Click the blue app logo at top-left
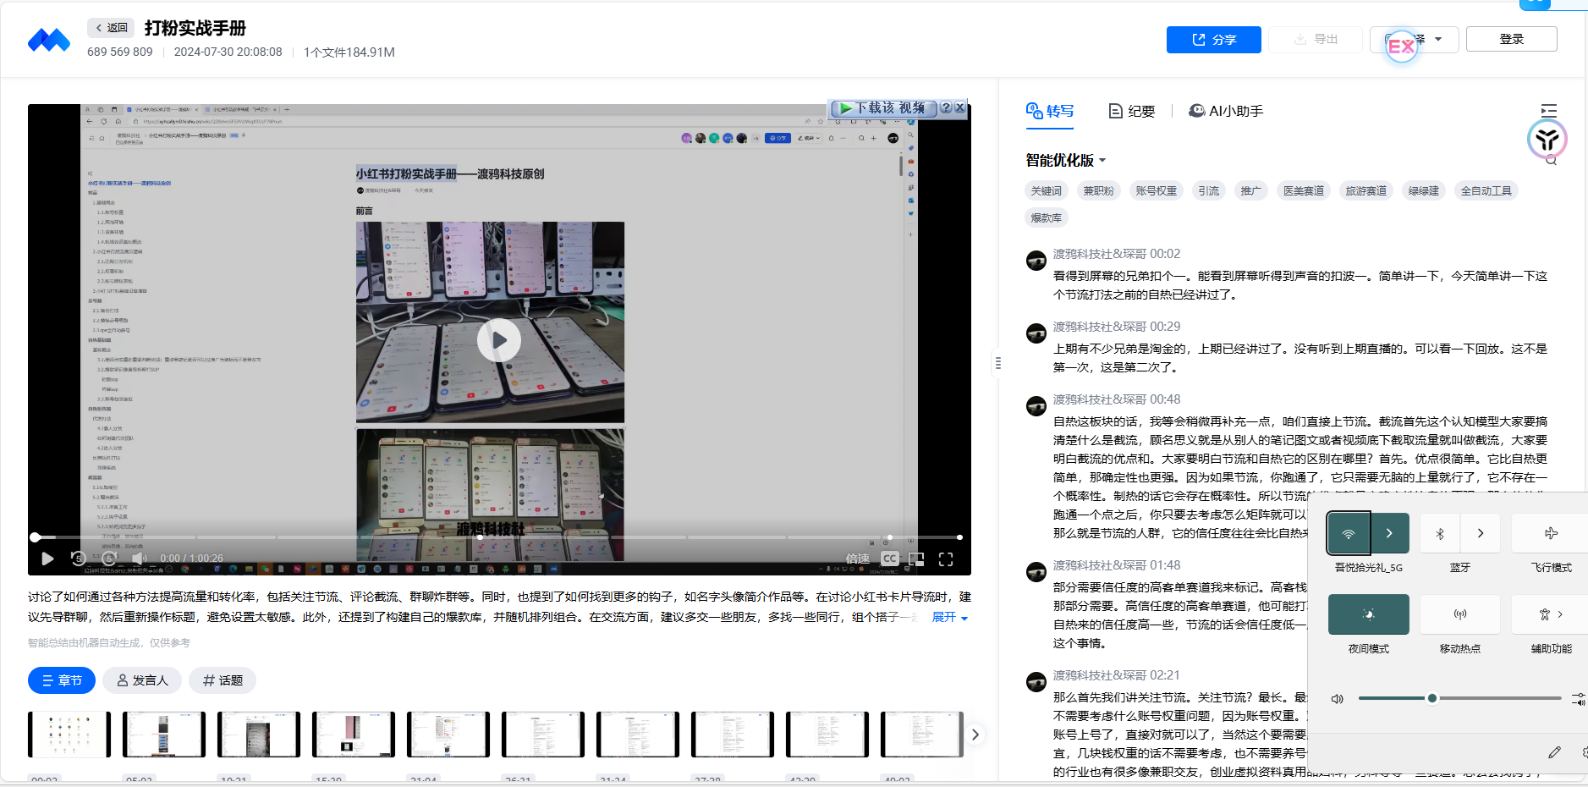The width and height of the screenshot is (1588, 787). (49, 40)
